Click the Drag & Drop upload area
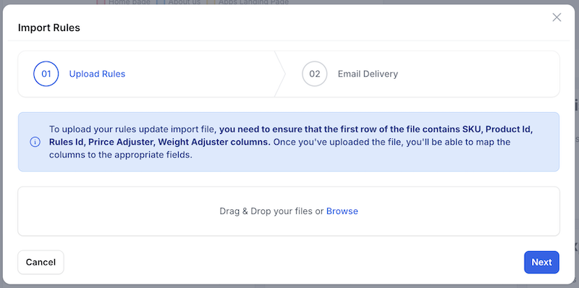 [289, 211]
